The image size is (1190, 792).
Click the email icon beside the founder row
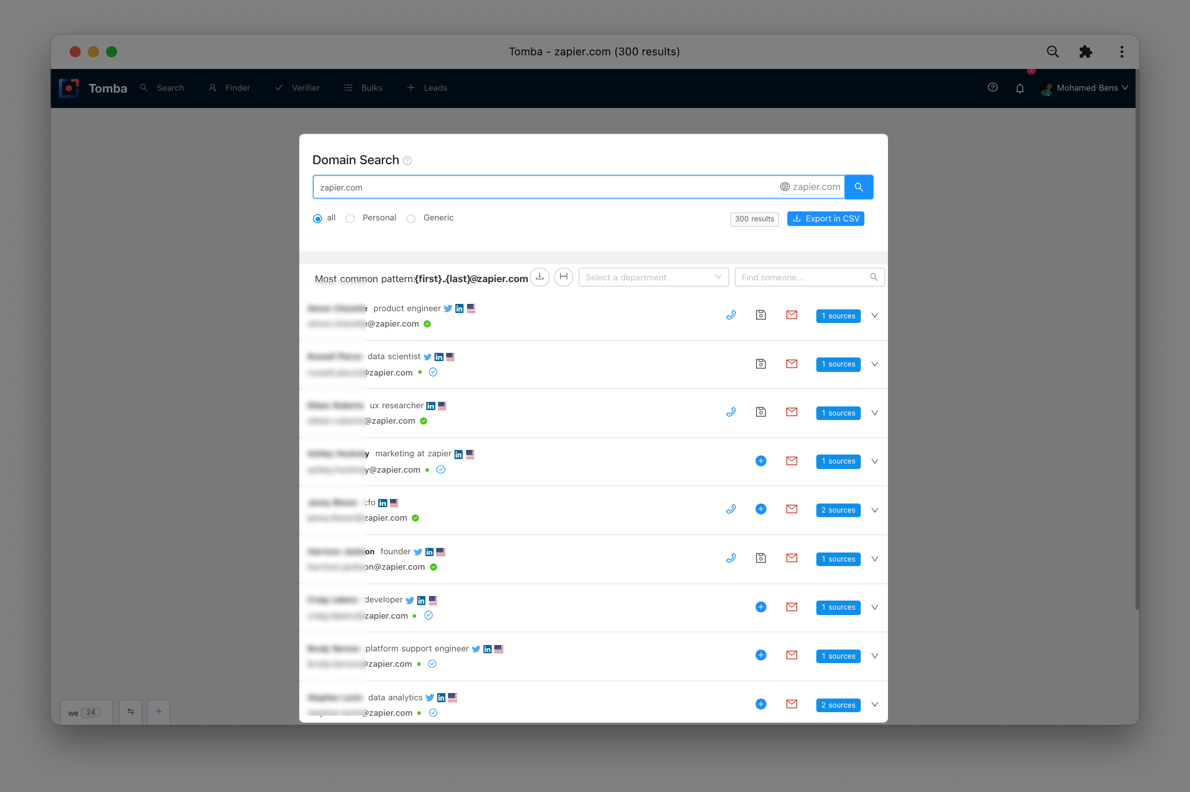coord(792,558)
